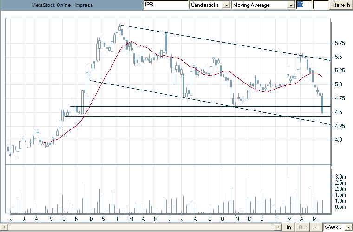The height and width of the screenshot is (232, 353).
Task: Click the 5.75 price axis label
Action: (x=340, y=43)
